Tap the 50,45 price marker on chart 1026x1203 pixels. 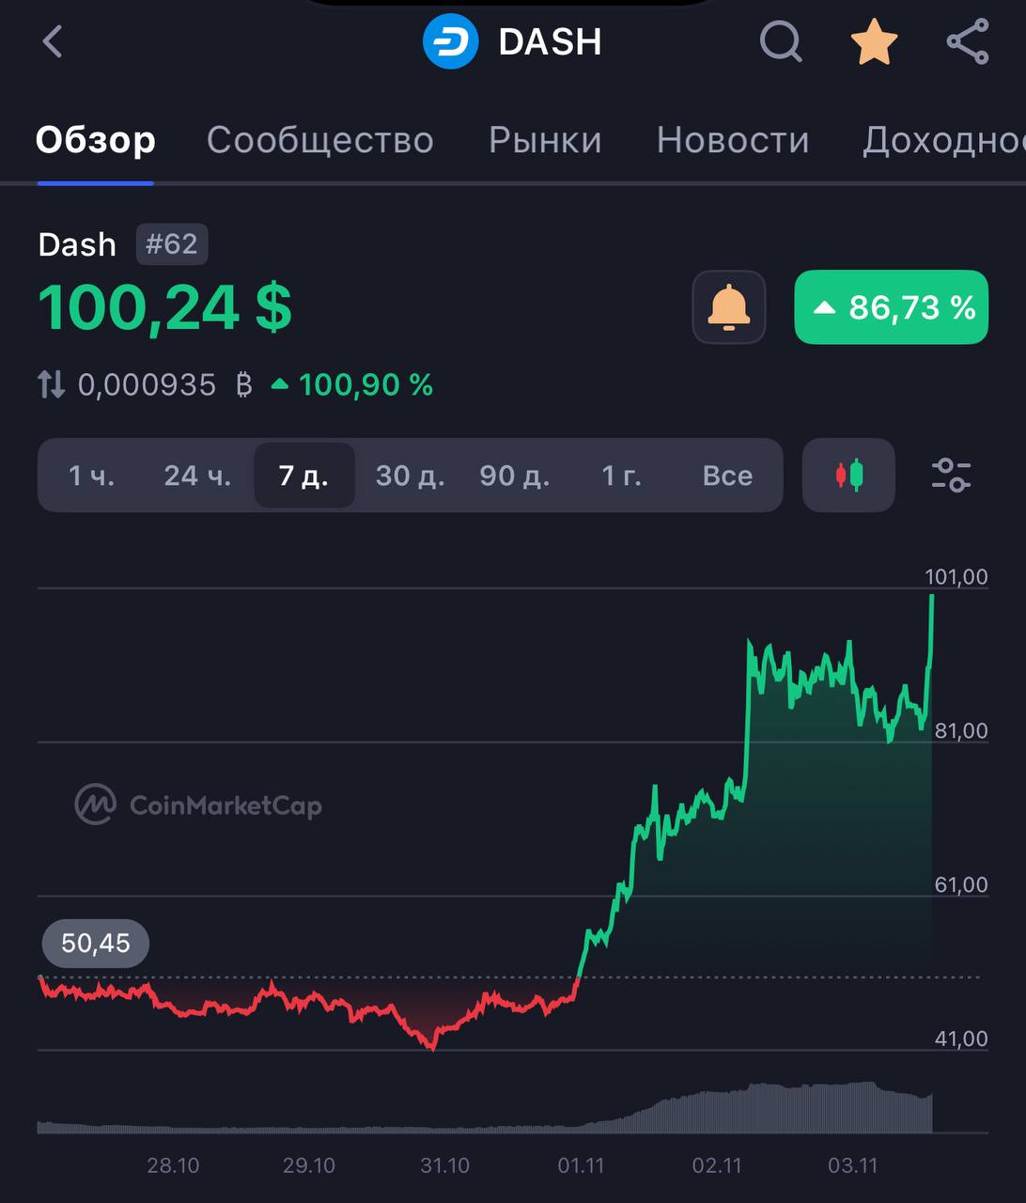point(94,943)
